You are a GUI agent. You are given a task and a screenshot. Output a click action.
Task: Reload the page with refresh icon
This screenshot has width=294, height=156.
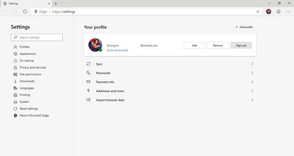point(25,12)
